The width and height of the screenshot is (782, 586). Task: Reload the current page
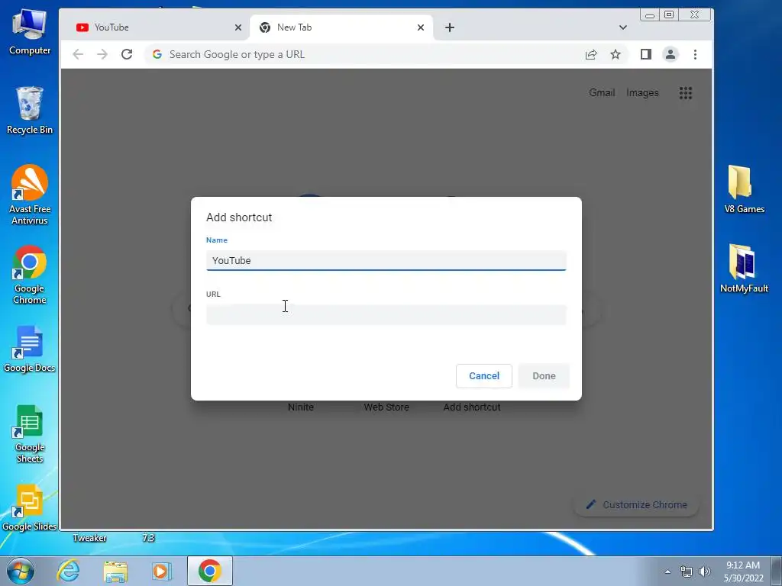(x=127, y=54)
